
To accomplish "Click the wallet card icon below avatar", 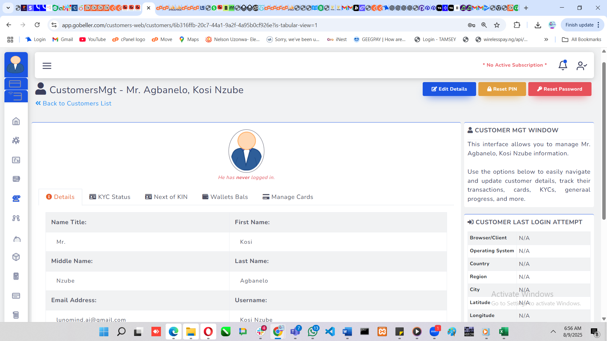I will [x=15, y=84].
